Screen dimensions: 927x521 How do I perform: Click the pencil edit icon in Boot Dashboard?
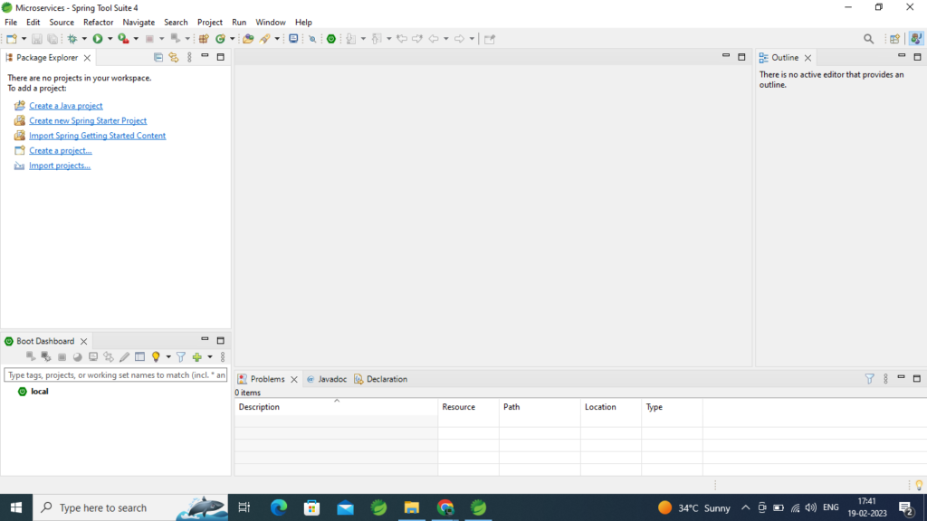point(124,356)
